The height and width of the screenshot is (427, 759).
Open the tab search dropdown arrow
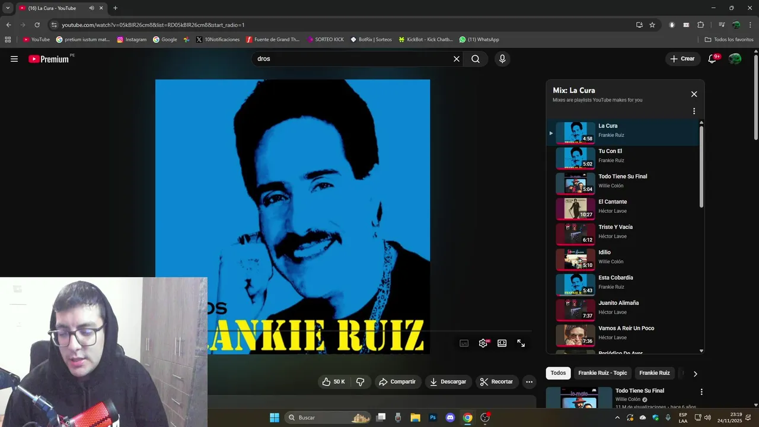8,8
